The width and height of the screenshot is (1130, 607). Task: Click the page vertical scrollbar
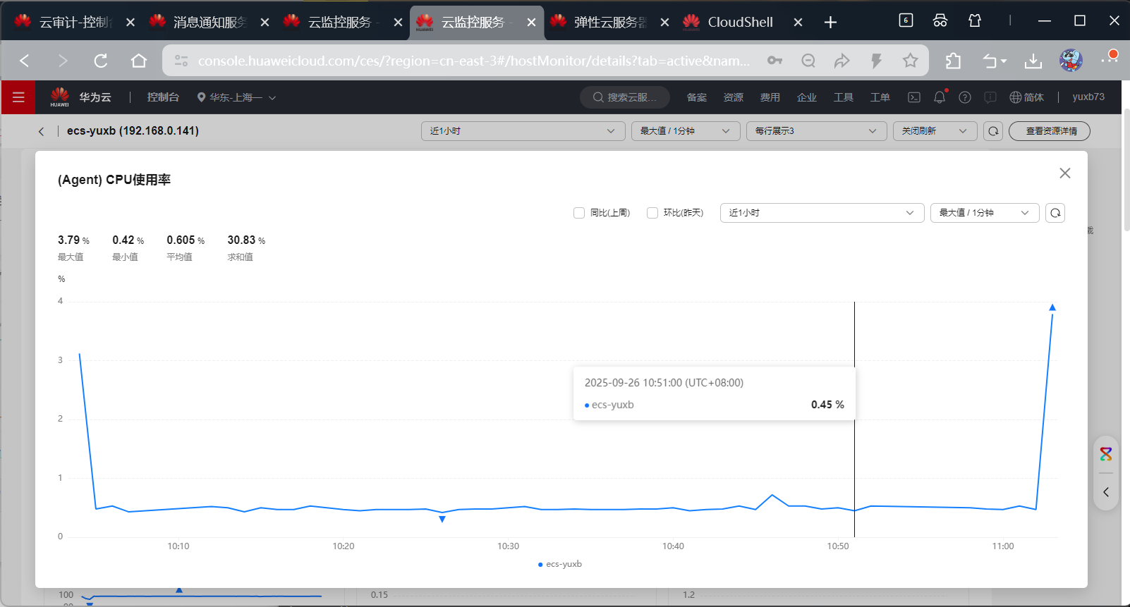coord(1126,169)
